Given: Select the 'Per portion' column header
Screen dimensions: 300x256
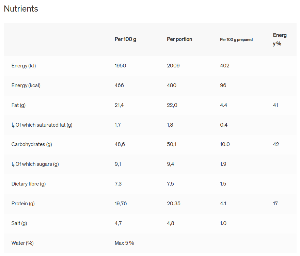Looking at the screenshot, I should tap(179, 39).
